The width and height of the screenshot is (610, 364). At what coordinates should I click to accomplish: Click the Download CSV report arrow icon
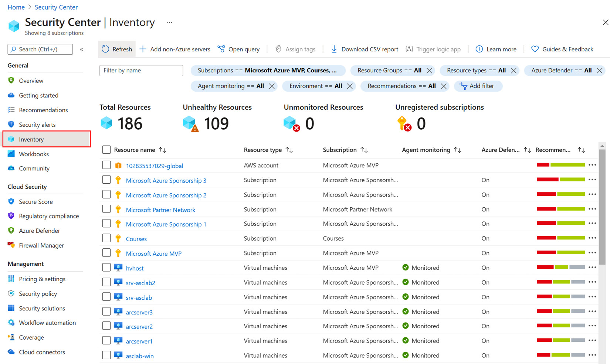(x=334, y=49)
